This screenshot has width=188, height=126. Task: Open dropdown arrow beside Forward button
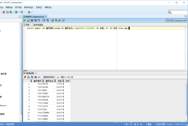(24, 12)
